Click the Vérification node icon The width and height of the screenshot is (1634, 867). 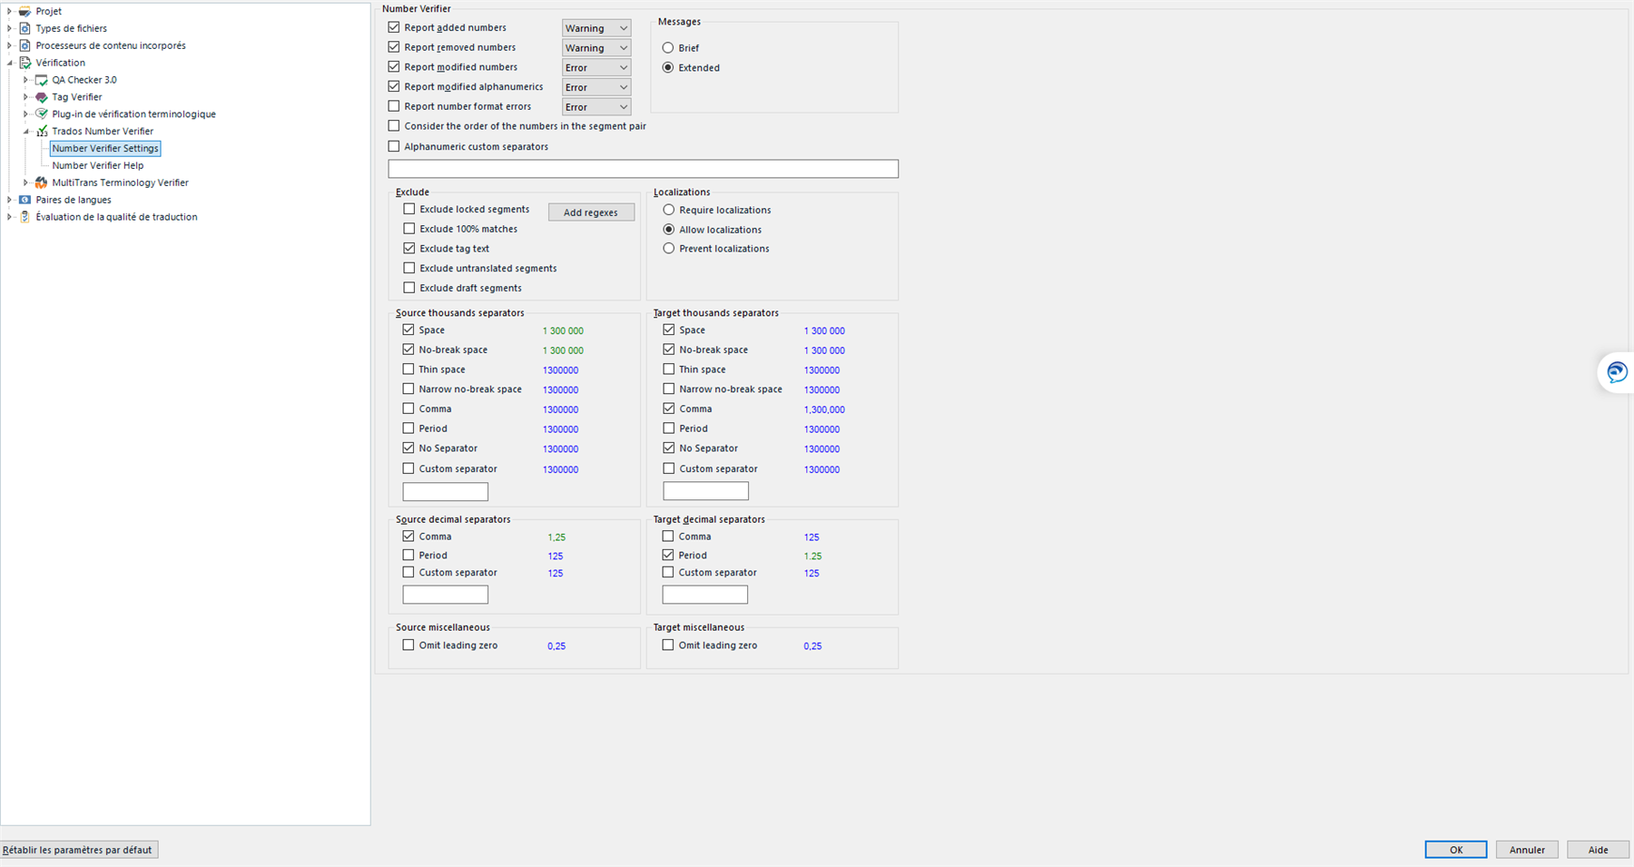click(x=25, y=63)
